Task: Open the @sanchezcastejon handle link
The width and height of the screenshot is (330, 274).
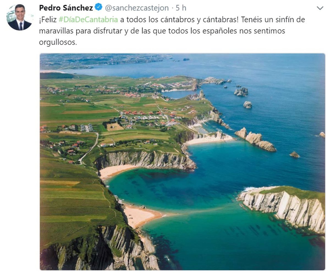Action: click(x=137, y=8)
